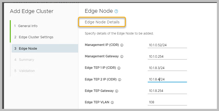219x111 pixels.
Task: Click the Edge Node Details heading
Action: (102, 22)
